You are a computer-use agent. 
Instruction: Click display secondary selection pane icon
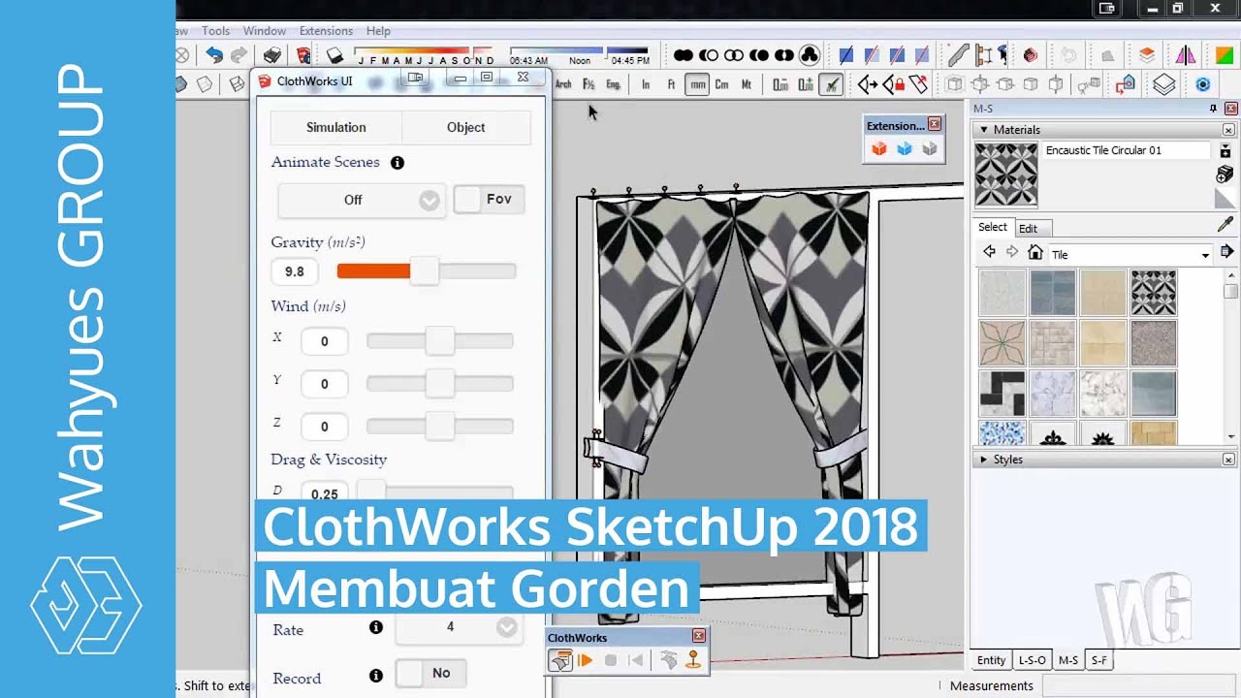pyautogui.click(x=1225, y=150)
